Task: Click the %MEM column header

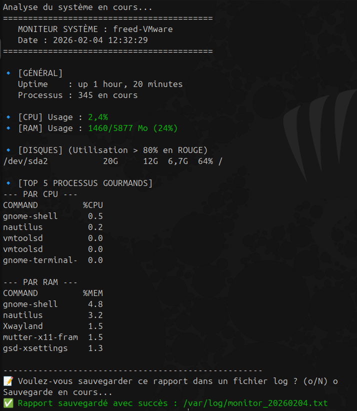Action: [93, 293]
